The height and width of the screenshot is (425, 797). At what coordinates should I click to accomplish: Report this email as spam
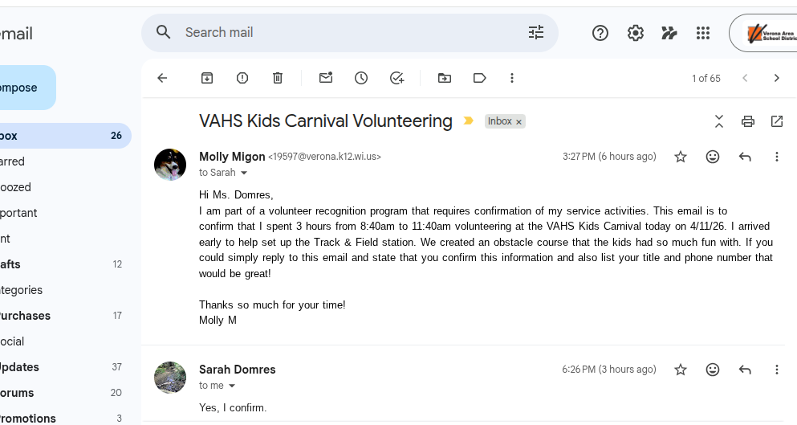tap(242, 78)
